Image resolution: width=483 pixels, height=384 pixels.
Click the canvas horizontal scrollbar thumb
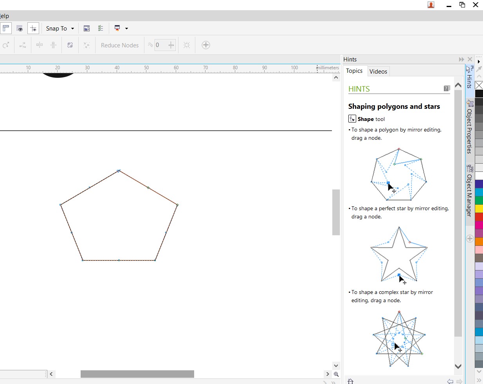137,374
